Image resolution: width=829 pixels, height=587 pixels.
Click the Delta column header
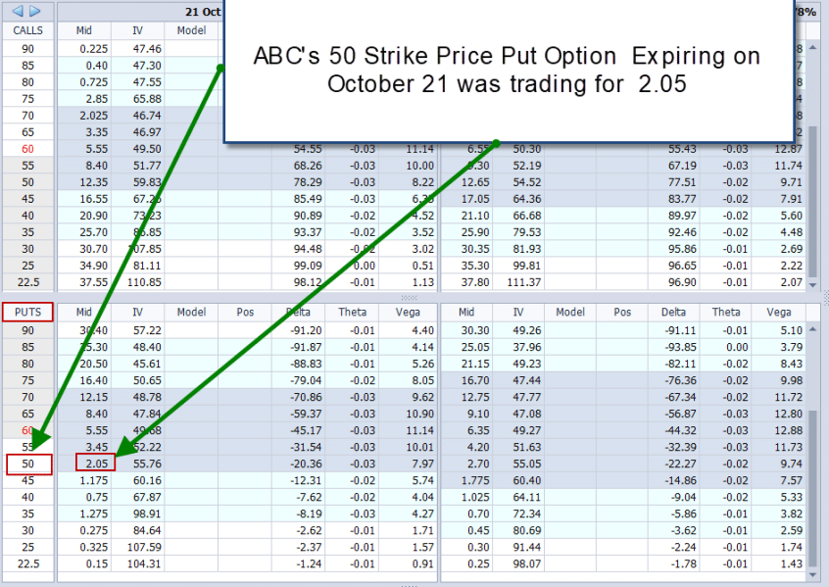pyautogui.click(x=299, y=313)
